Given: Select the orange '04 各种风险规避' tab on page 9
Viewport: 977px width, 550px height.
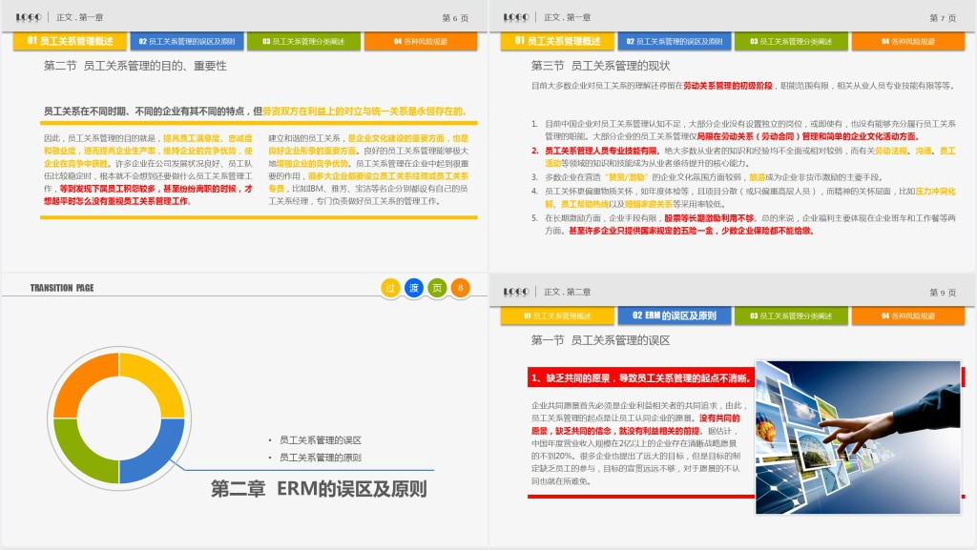Looking at the screenshot, I should tap(907, 316).
